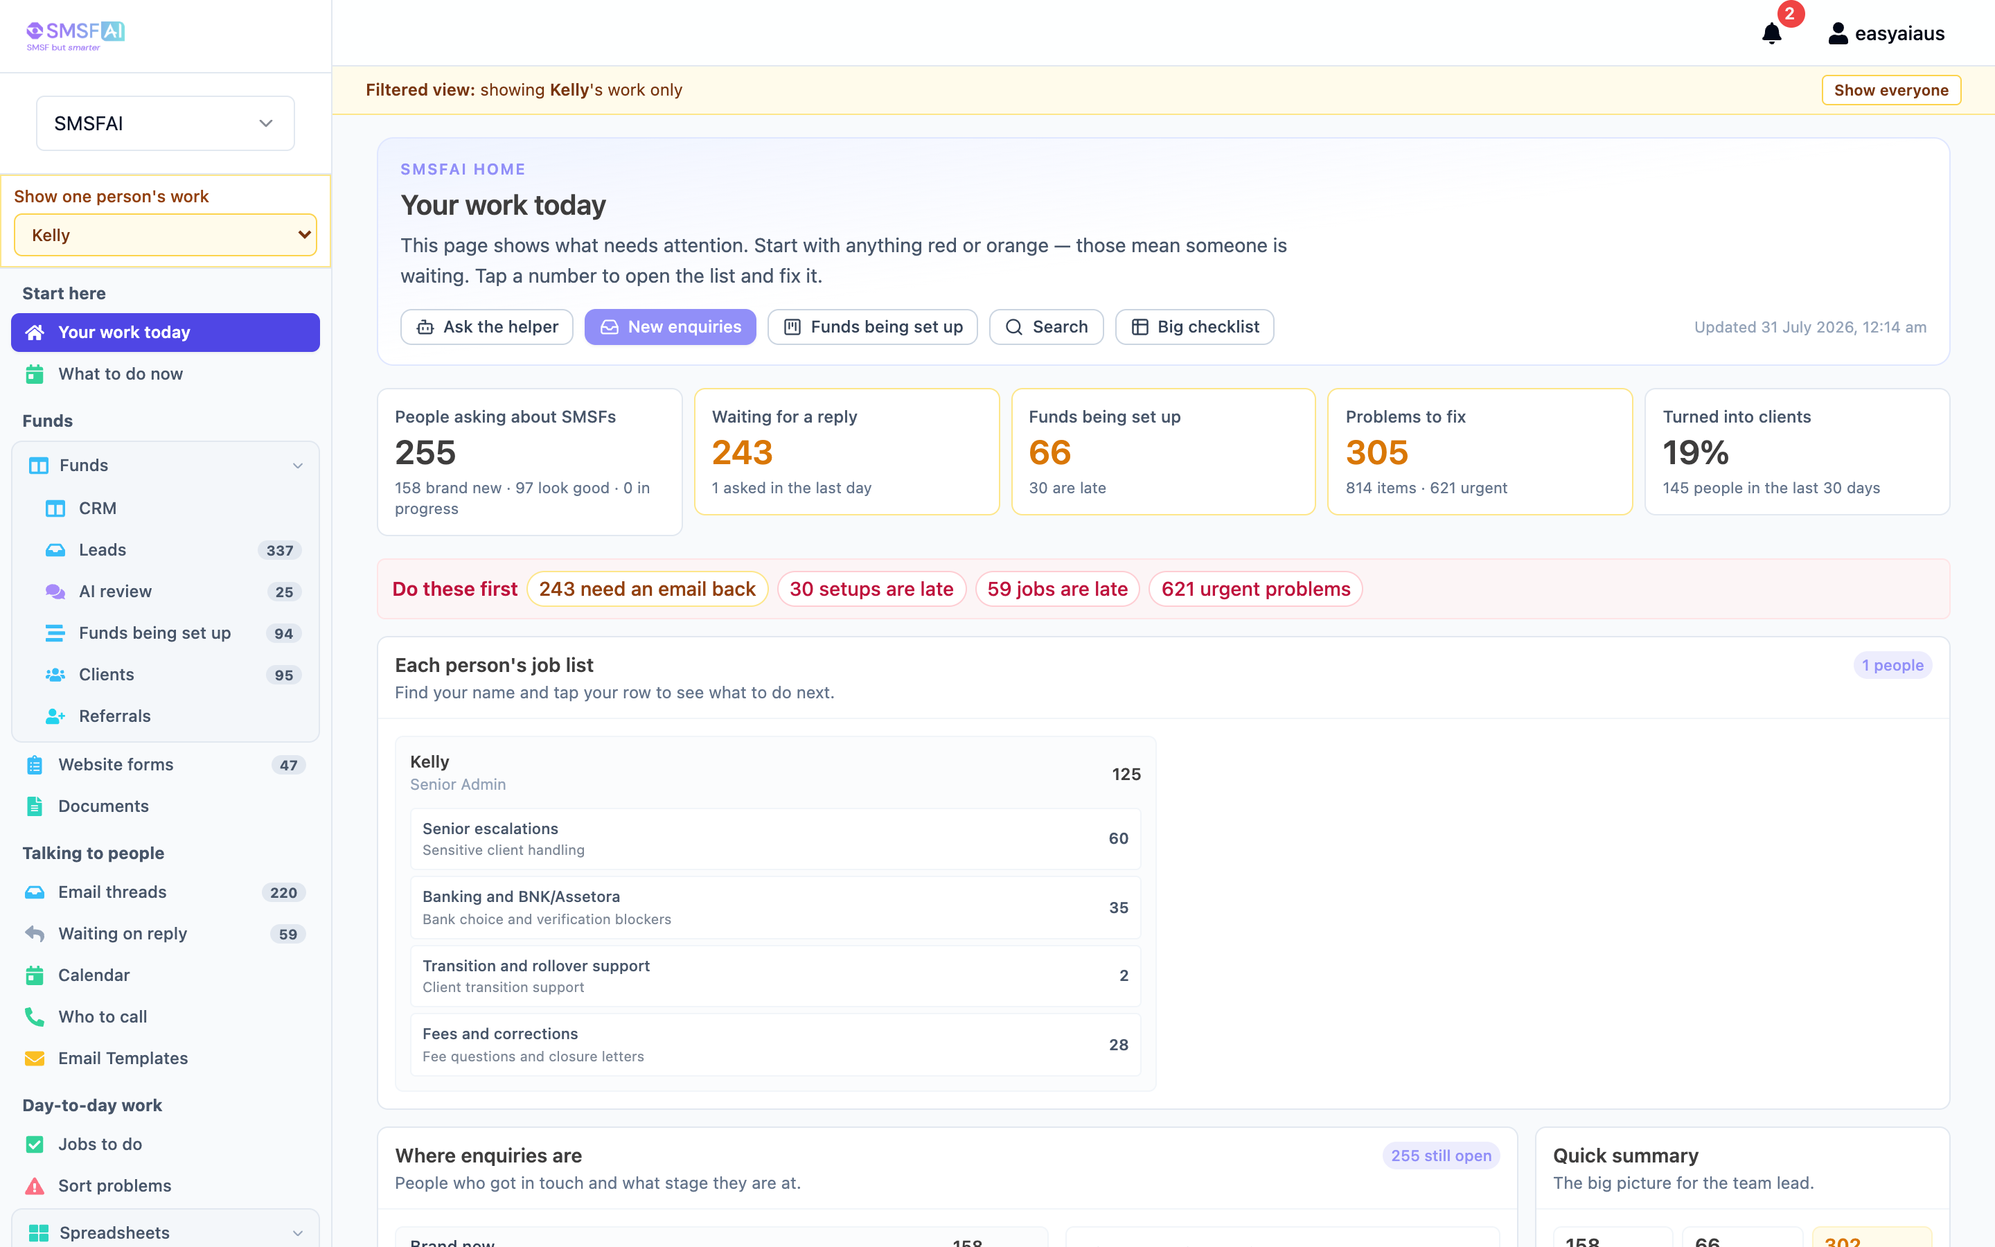Click the easyaiaus user profile icon
Viewport: 1995px width, 1247px height.
click(1838, 34)
